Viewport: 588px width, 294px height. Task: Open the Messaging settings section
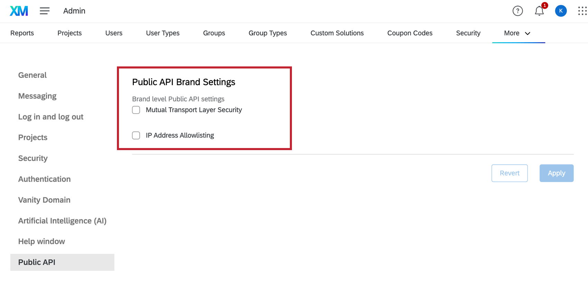click(37, 96)
